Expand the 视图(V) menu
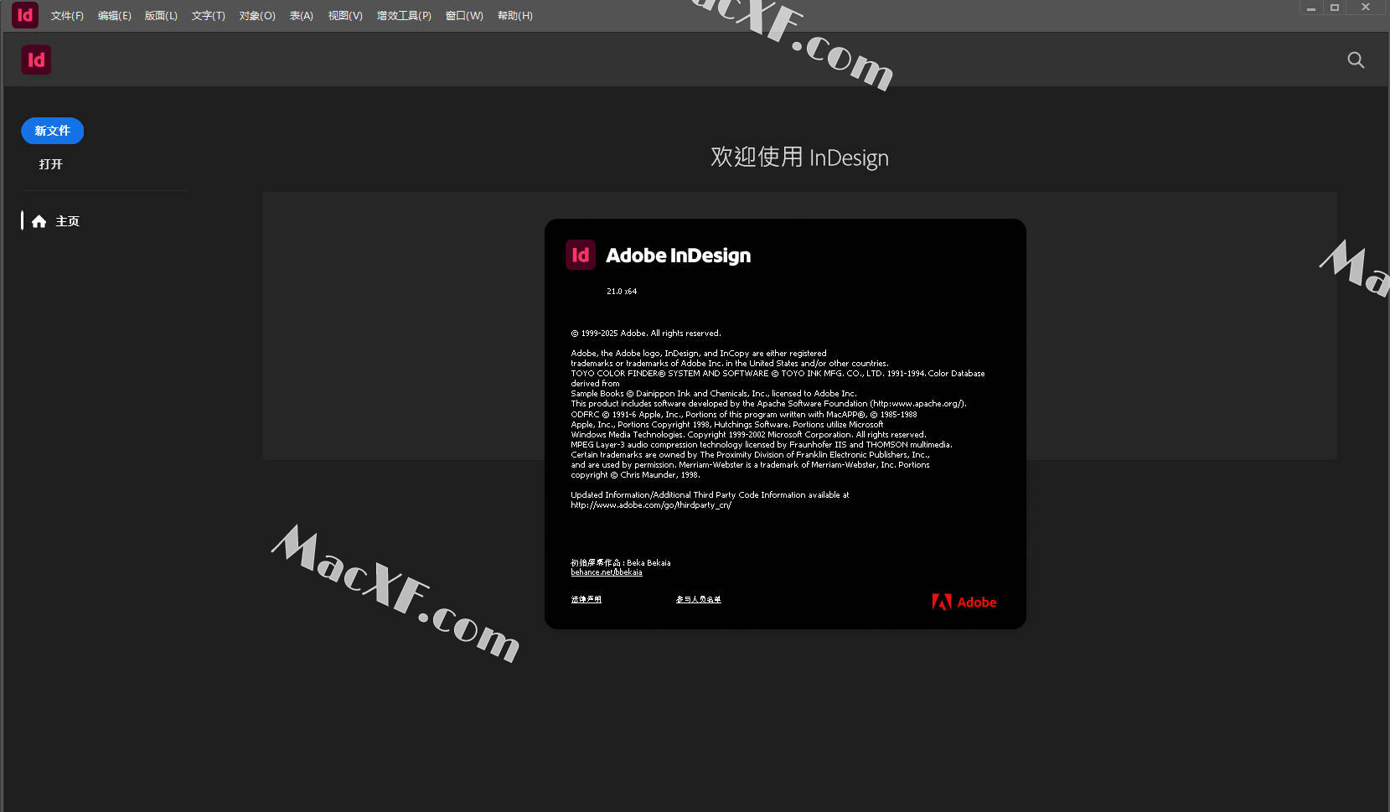This screenshot has height=812, width=1390. (345, 16)
